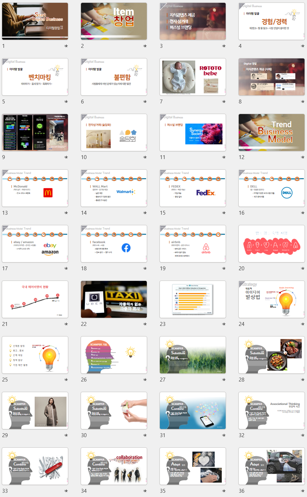Image resolution: width=307 pixels, height=497 pixels.
Task: Select the Combine slide with Swiss army knife
Action: coord(35,466)
